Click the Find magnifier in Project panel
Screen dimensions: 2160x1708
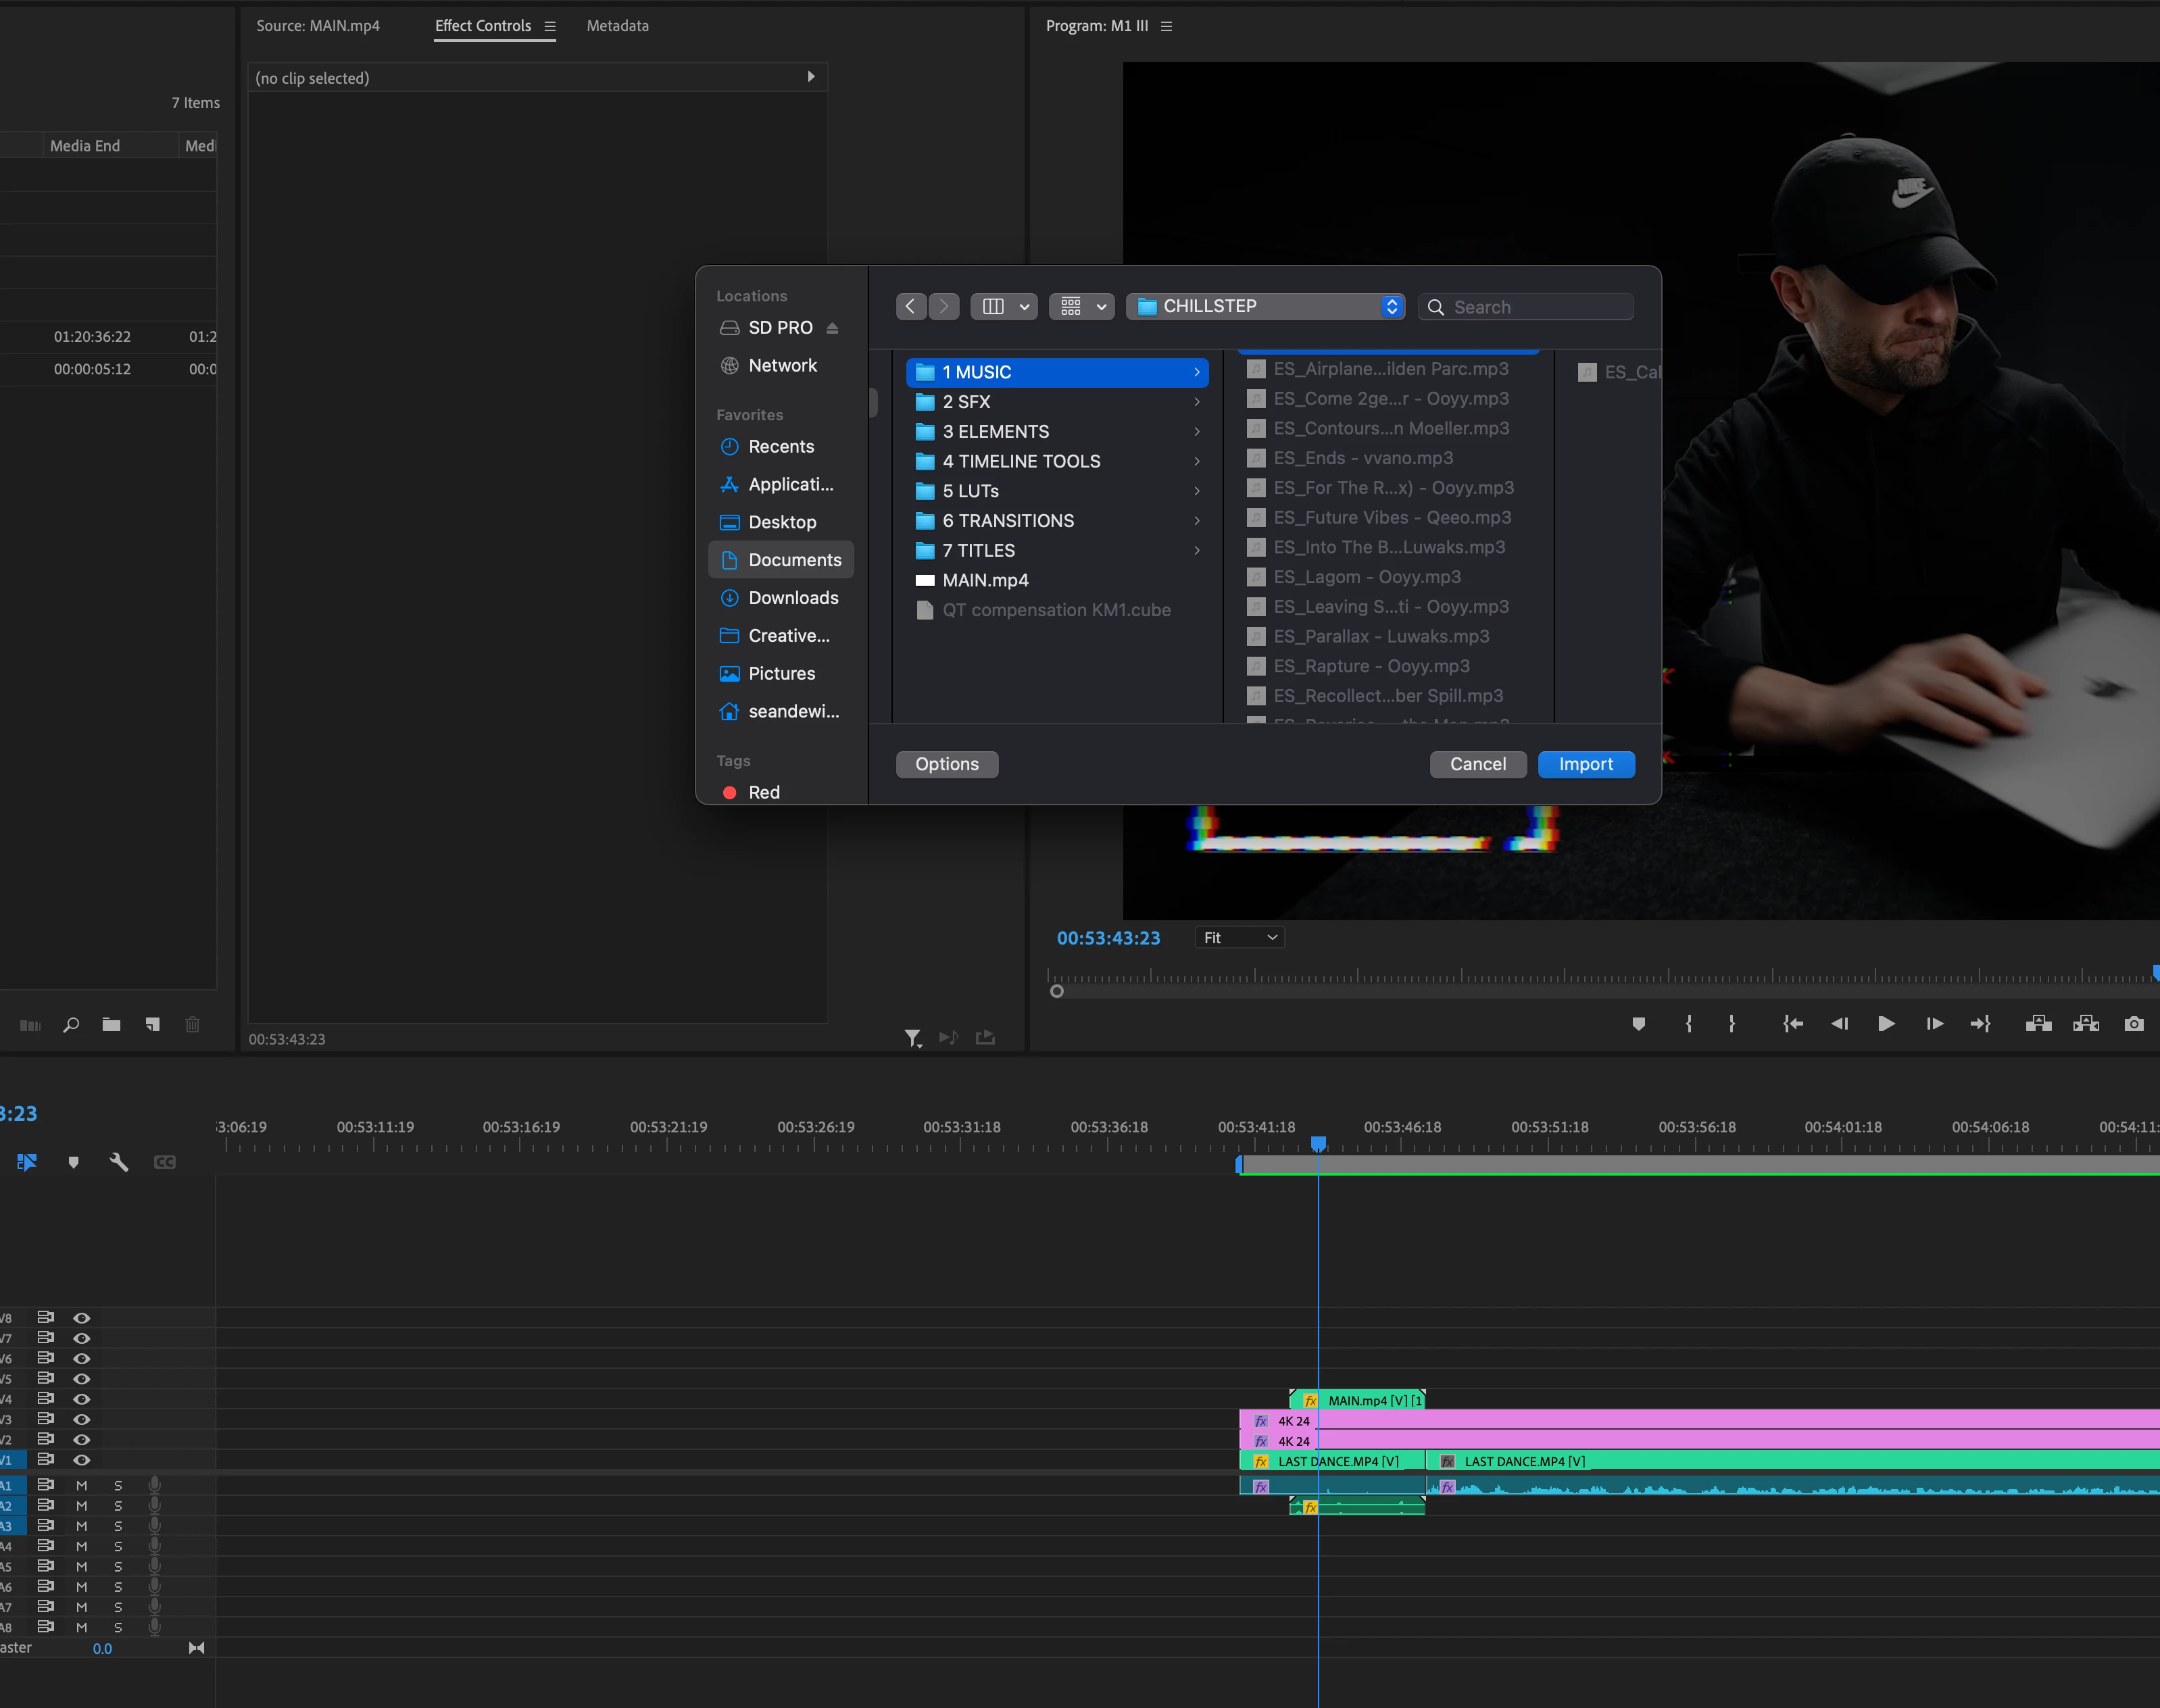coord(71,1025)
